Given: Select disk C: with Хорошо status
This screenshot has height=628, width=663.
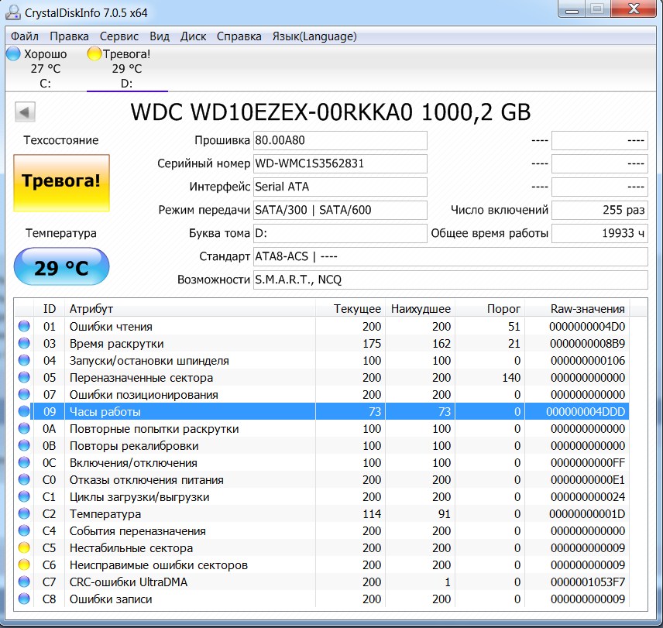Looking at the screenshot, I should pos(45,68).
